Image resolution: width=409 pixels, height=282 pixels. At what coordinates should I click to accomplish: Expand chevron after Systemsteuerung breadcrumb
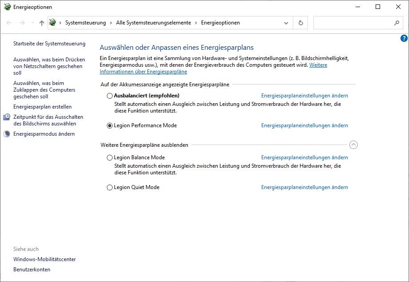pyautogui.click(x=111, y=23)
